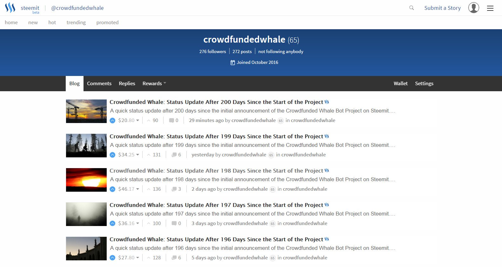Go to the trending feed
This screenshot has height=267, width=502.
click(x=76, y=23)
